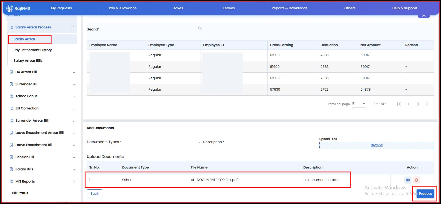The image size is (441, 204).
Task: Open Pay Entitlement History
Action: [x=33, y=50]
